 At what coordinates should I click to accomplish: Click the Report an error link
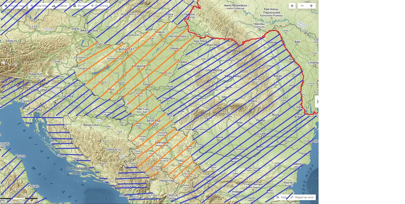click(x=302, y=197)
